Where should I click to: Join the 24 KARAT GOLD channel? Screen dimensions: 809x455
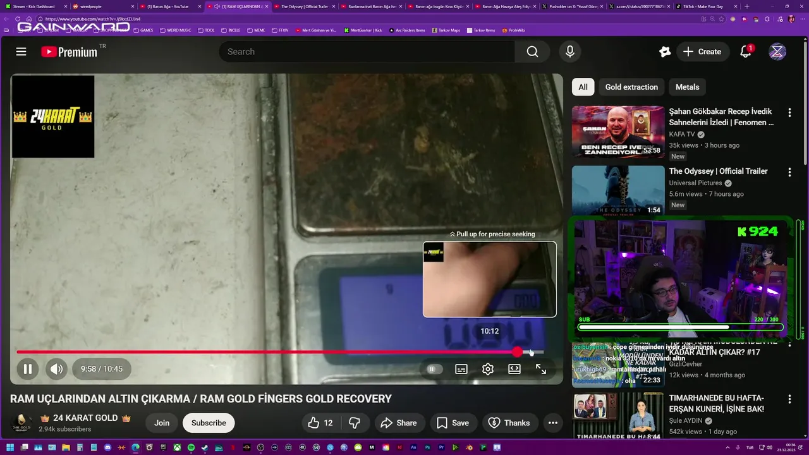162,423
